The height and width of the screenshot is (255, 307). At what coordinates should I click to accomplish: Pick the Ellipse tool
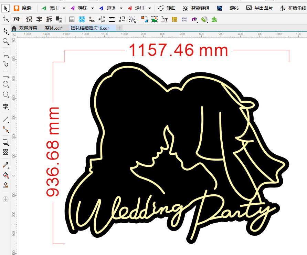coord(6,84)
